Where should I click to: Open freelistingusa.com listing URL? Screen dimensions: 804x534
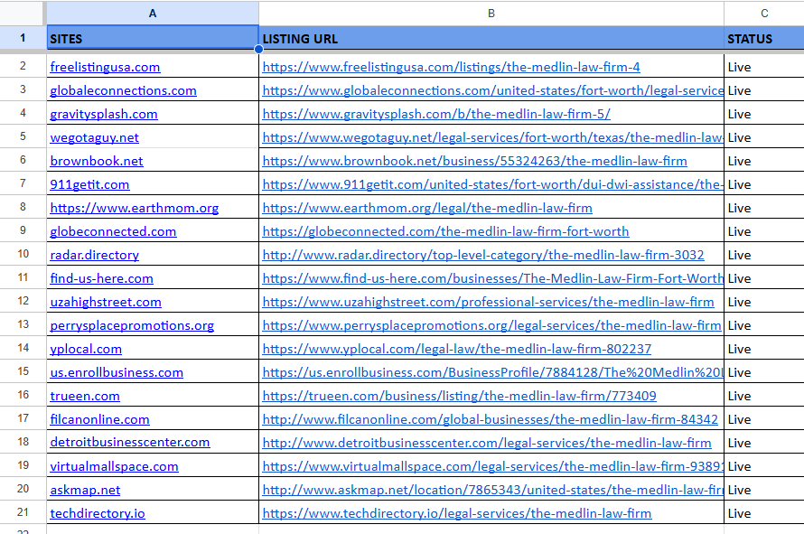pos(451,67)
